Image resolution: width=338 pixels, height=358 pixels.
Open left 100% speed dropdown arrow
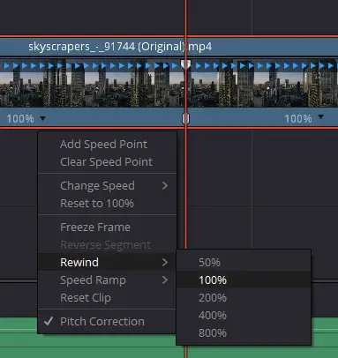43,119
